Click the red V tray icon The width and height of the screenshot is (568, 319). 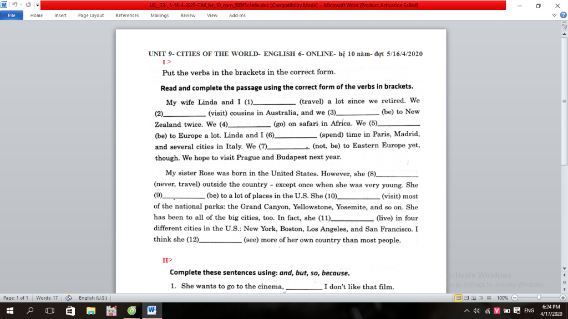pos(496,311)
